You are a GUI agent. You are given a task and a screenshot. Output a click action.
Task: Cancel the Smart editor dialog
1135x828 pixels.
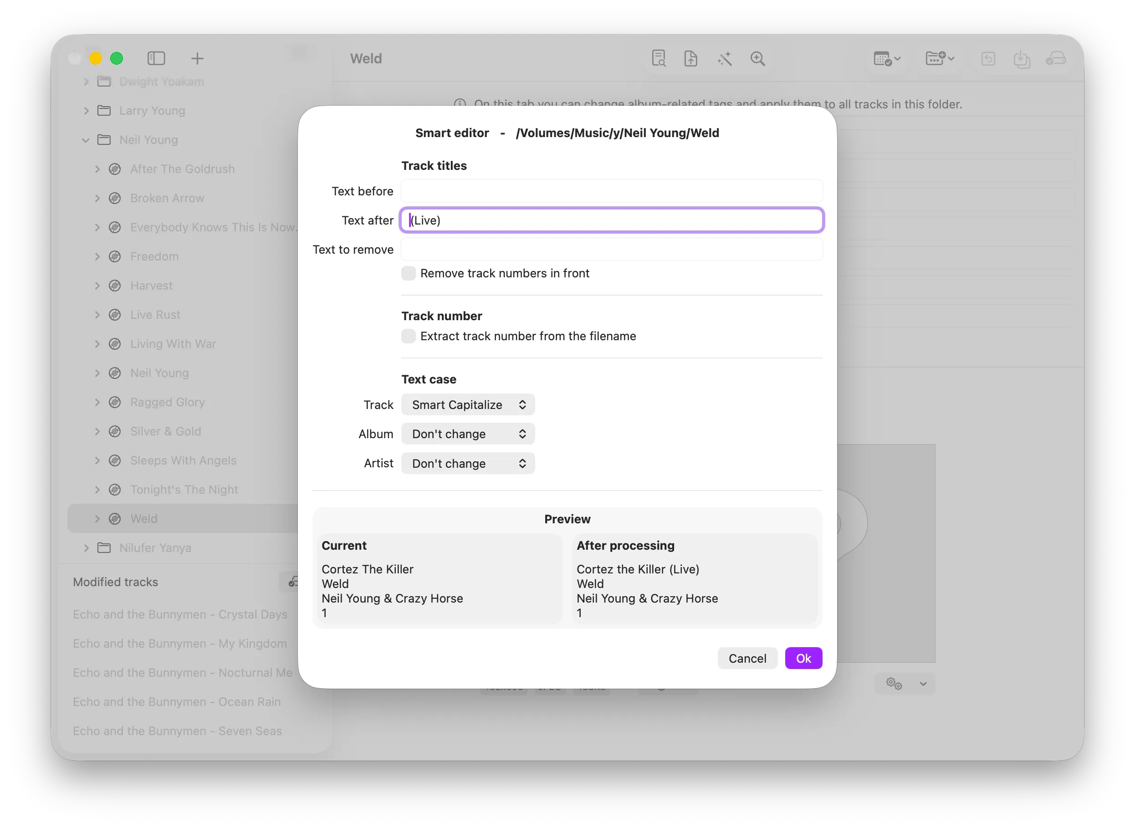pos(747,658)
